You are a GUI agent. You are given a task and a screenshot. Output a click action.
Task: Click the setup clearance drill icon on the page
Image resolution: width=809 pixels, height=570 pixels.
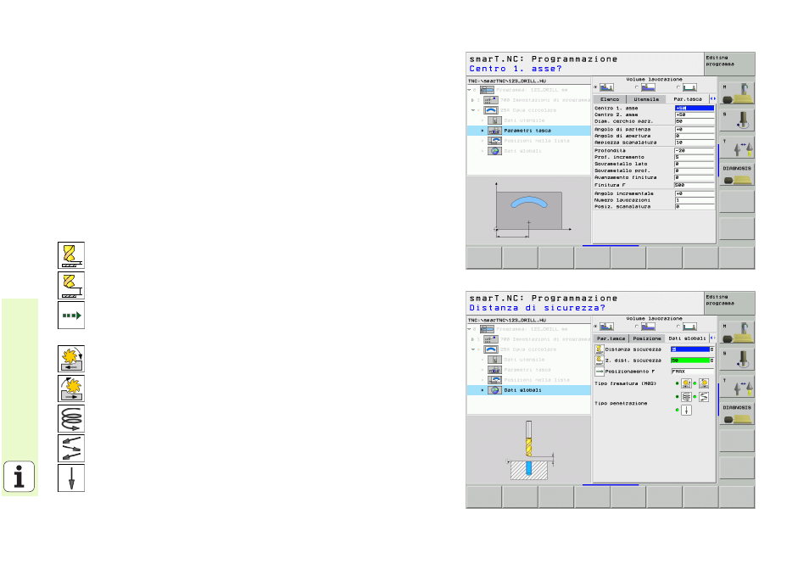click(x=71, y=255)
